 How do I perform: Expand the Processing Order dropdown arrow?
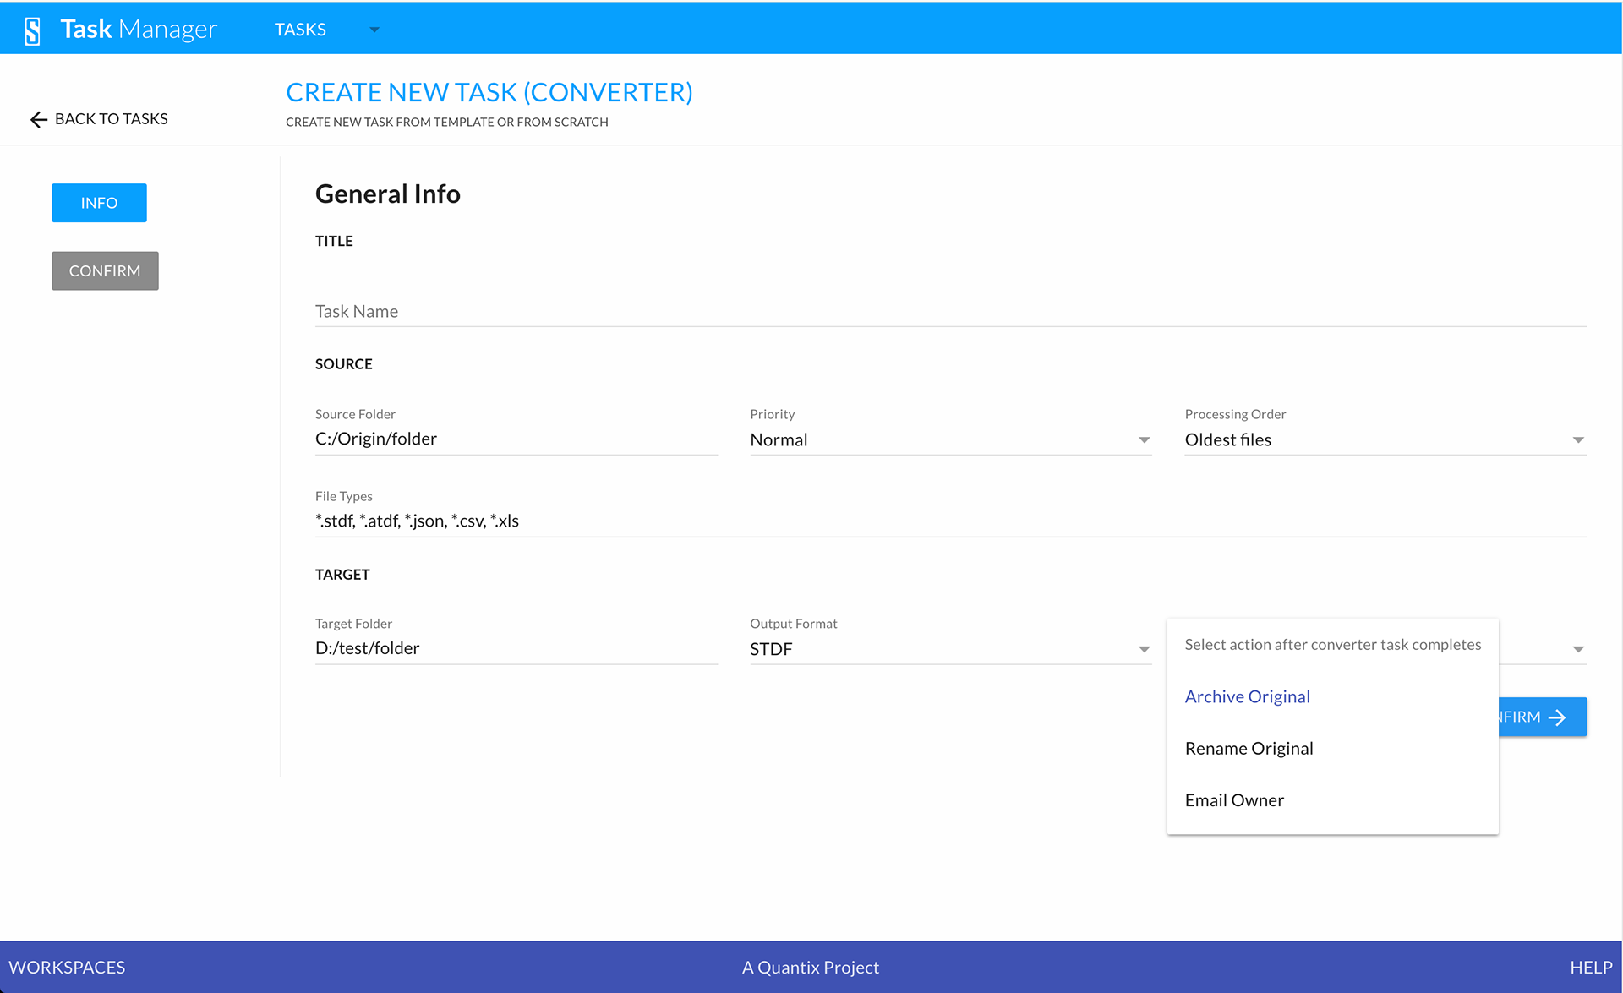coord(1577,440)
